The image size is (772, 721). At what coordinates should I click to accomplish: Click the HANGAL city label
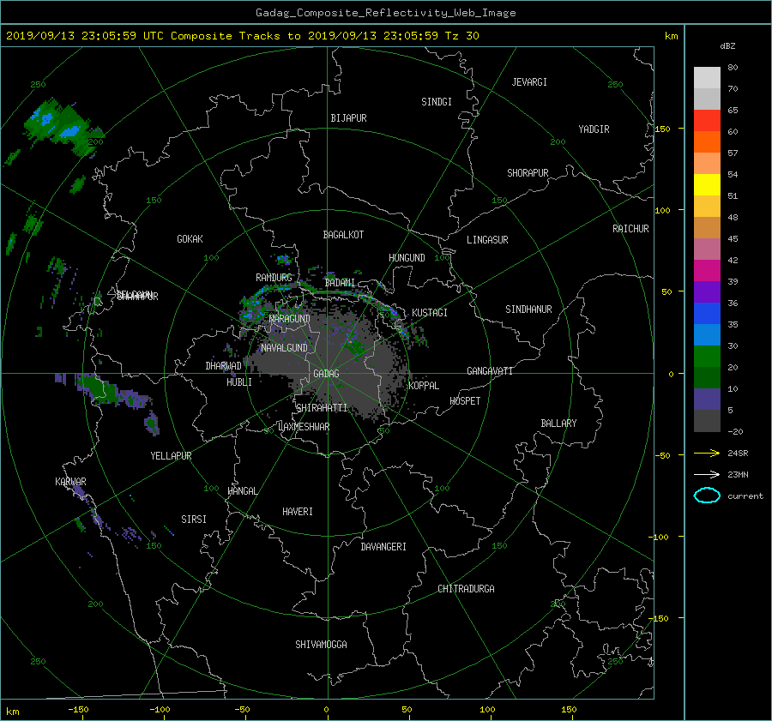tap(243, 491)
